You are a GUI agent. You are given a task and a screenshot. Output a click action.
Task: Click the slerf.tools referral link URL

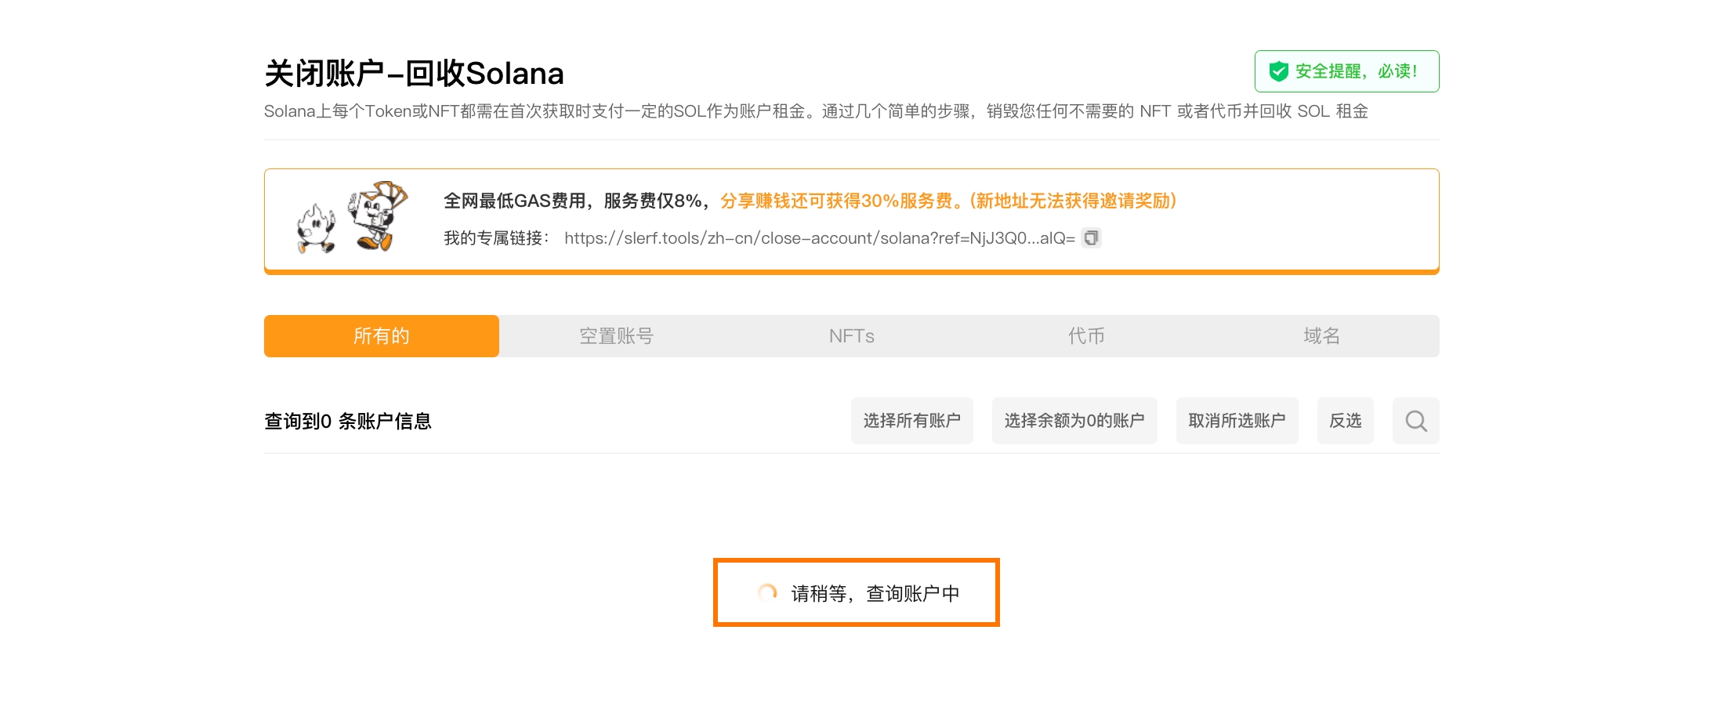819,238
